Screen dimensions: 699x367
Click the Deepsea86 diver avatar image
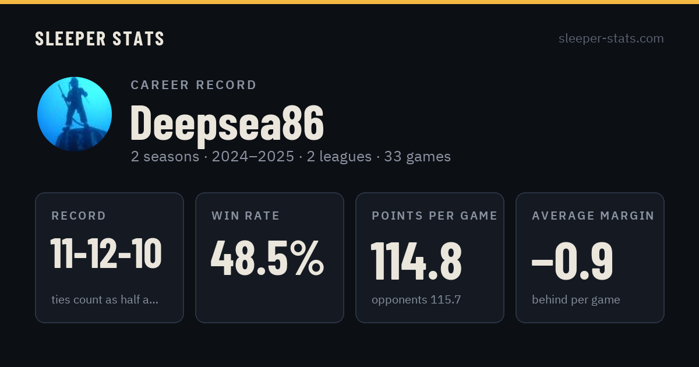[x=75, y=114]
